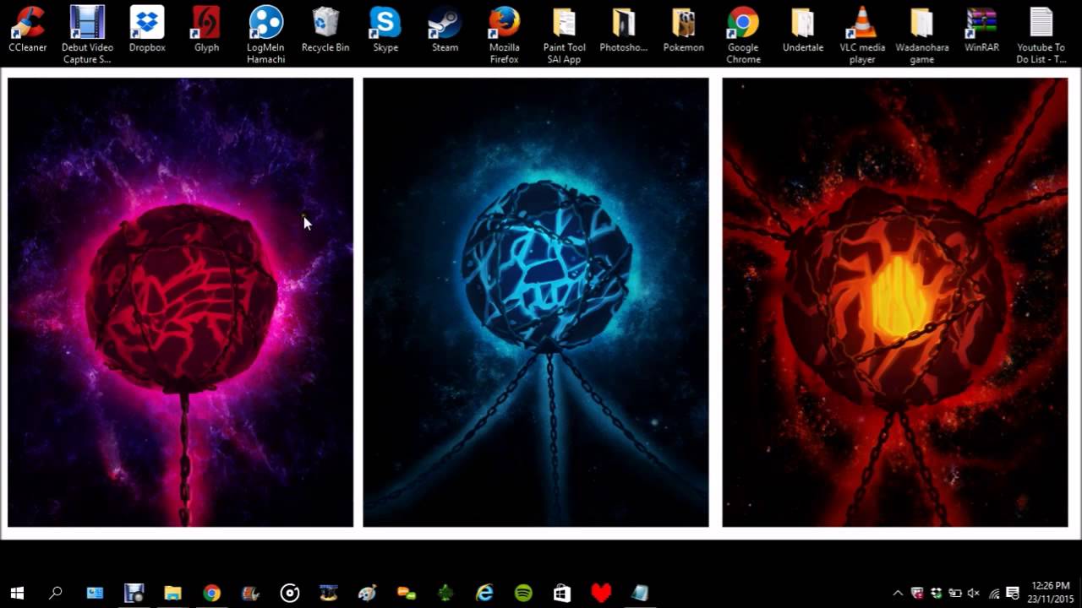Launch Debut Video Capture shortcut
The height and width of the screenshot is (608, 1082).
pyautogui.click(x=87, y=35)
